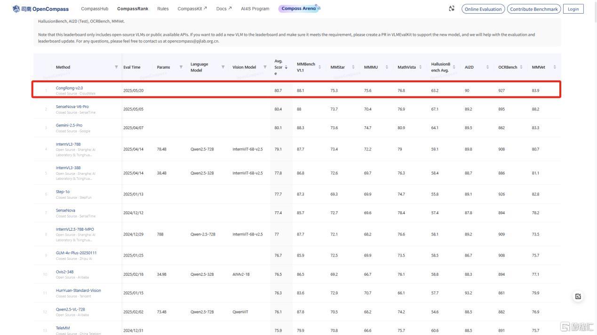Click the Contribute Benchmark button

pos(533,9)
